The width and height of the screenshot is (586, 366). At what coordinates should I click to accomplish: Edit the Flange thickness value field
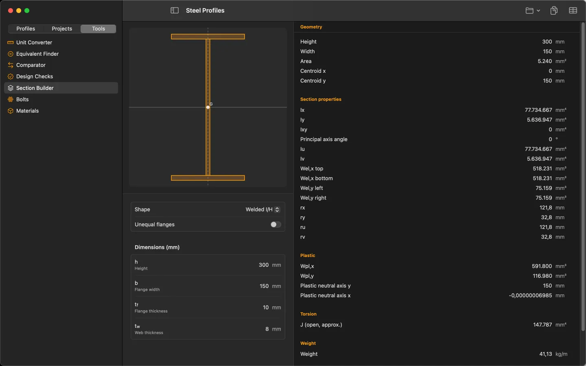[x=266, y=307]
